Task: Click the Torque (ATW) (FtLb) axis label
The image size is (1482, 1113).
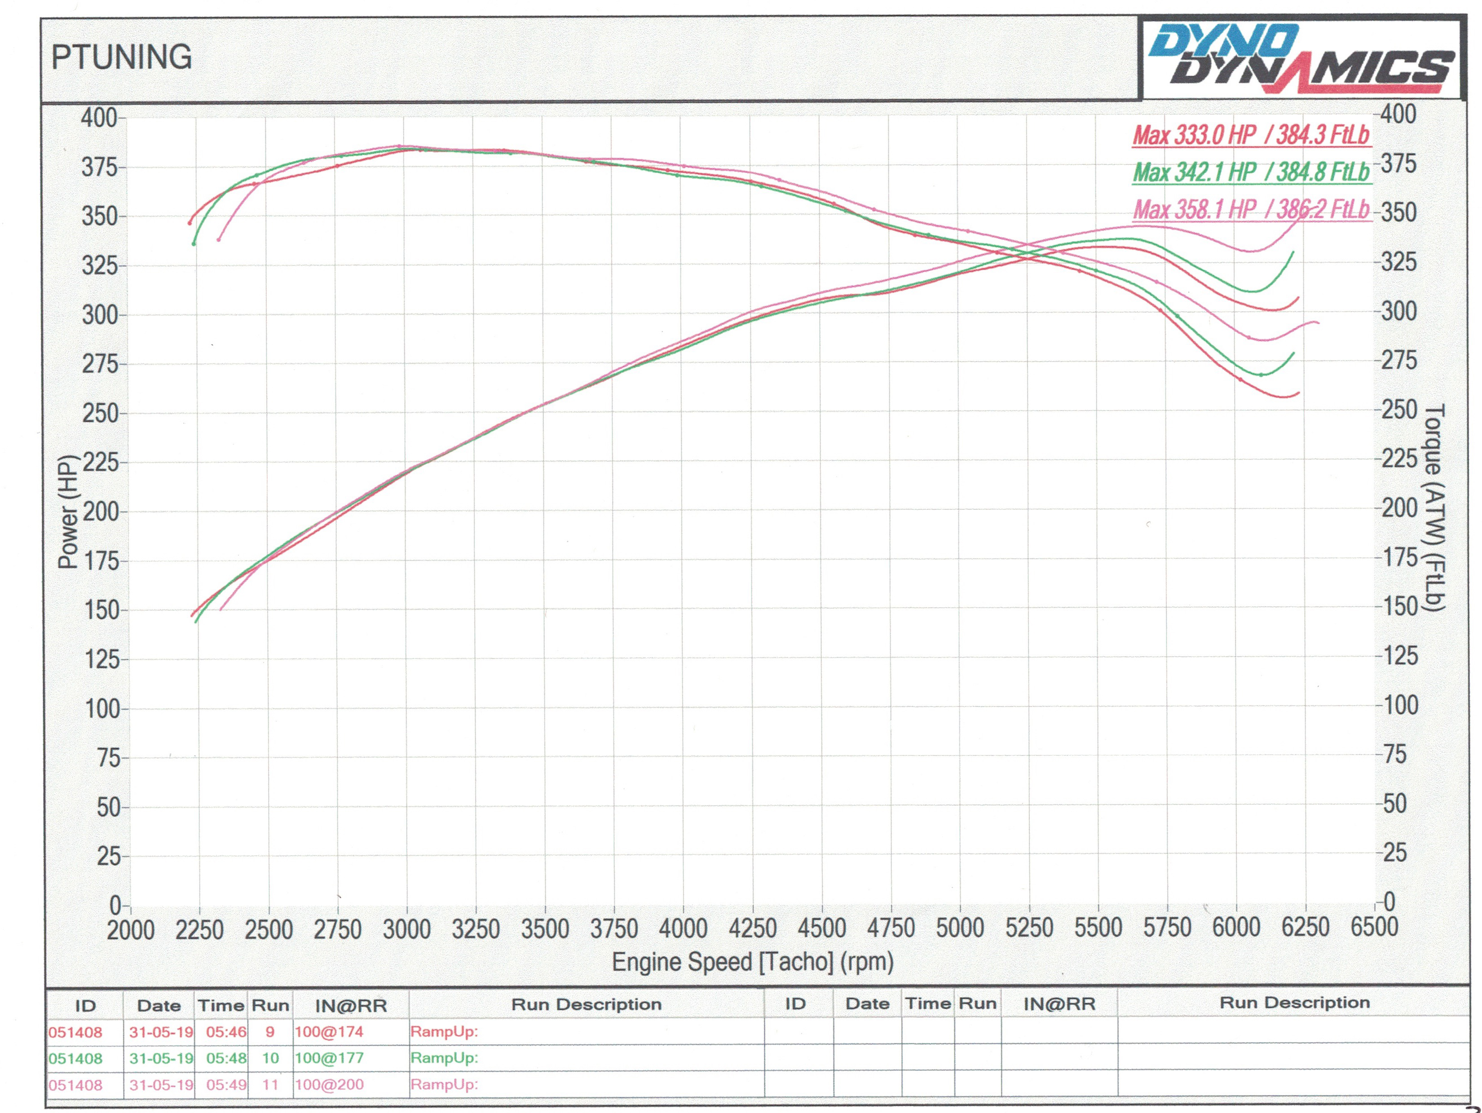Action: (1434, 507)
